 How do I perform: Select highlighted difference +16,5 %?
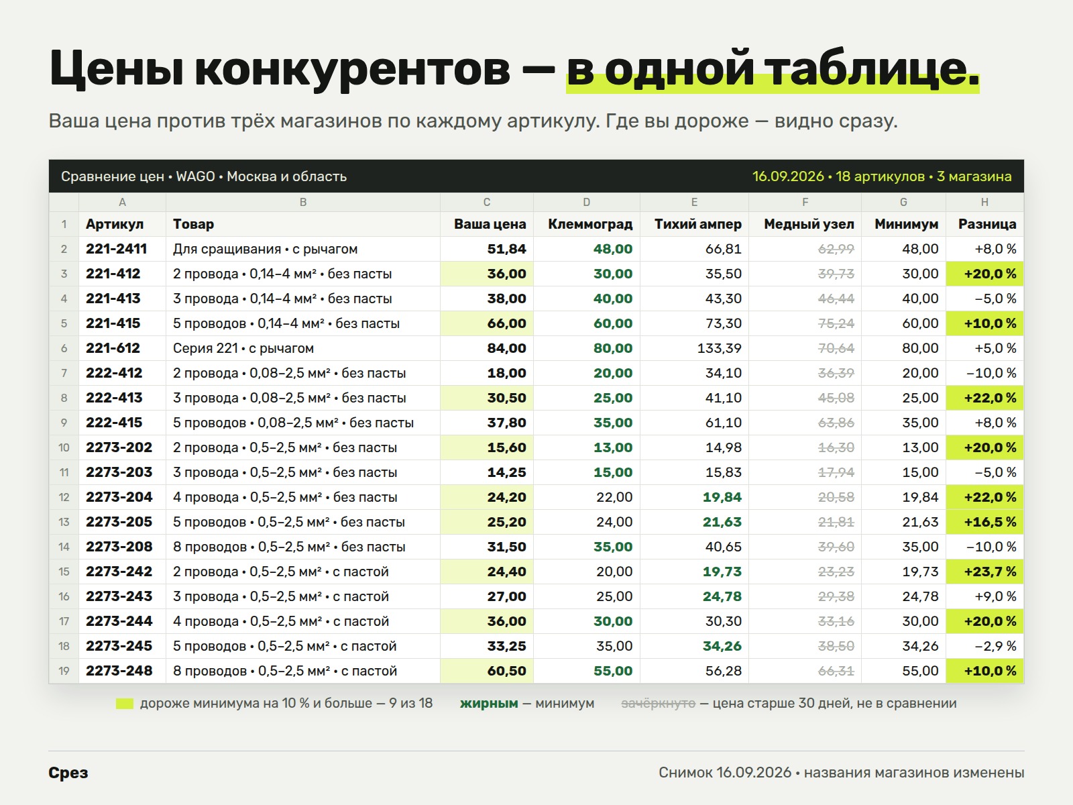984,522
